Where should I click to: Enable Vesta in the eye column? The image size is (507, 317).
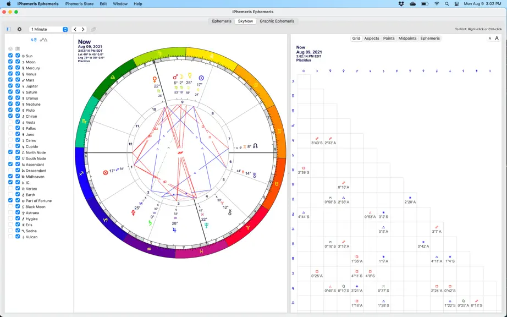[x=10, y=122]
